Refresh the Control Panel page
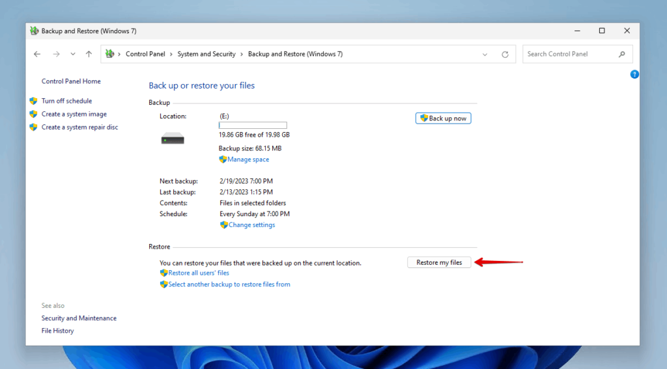667x369 pixels. click(x=505, y=54)
